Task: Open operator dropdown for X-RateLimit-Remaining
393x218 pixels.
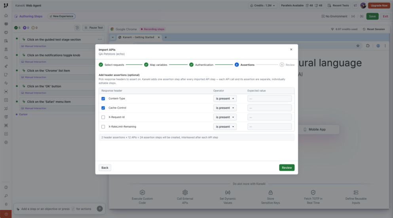Action: coord(225,127)
